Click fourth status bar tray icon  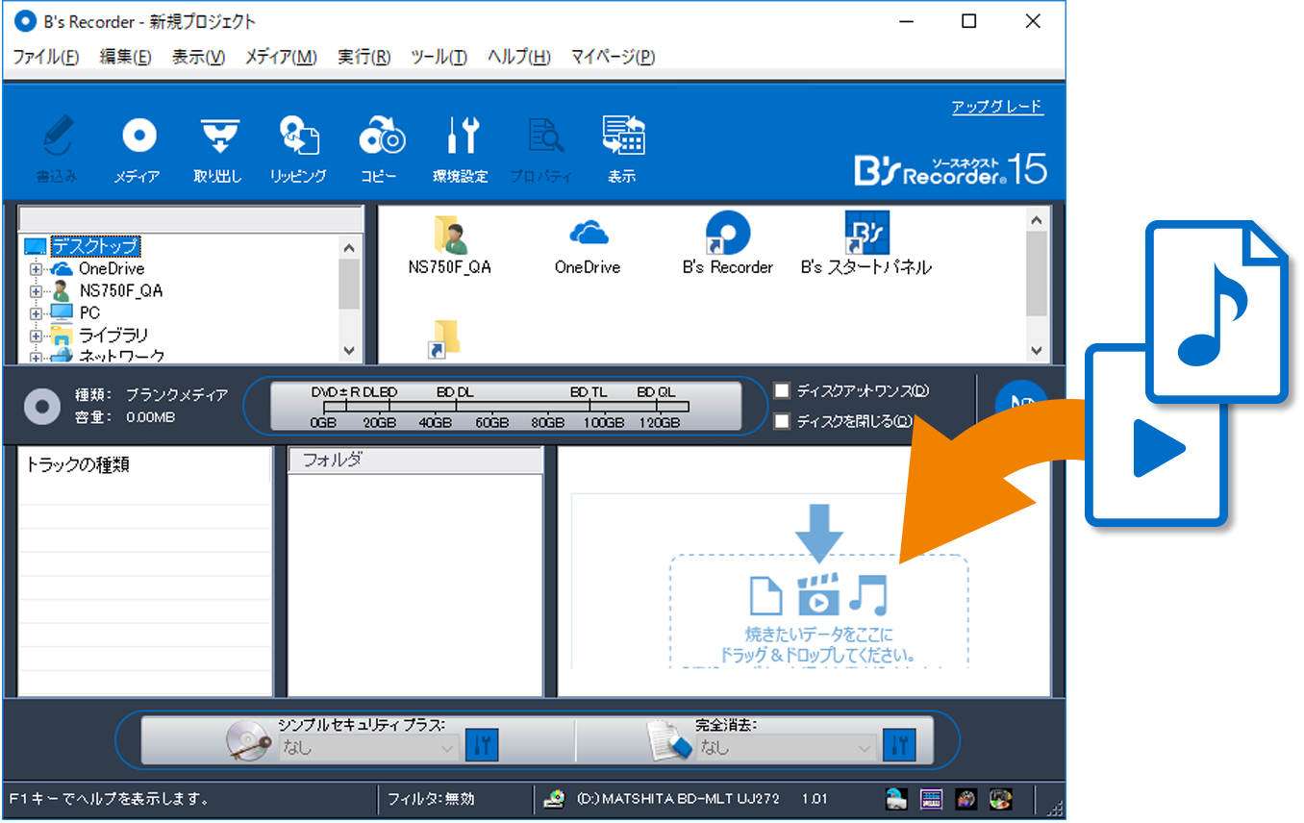1001,799
